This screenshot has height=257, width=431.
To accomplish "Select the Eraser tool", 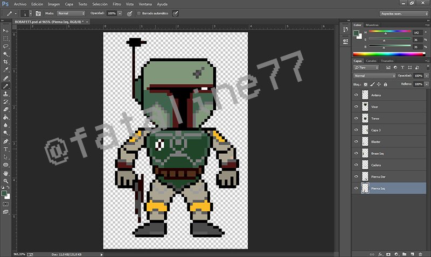I will pos(5,110).
